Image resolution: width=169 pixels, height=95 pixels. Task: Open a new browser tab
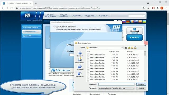[x=36, y=3]
